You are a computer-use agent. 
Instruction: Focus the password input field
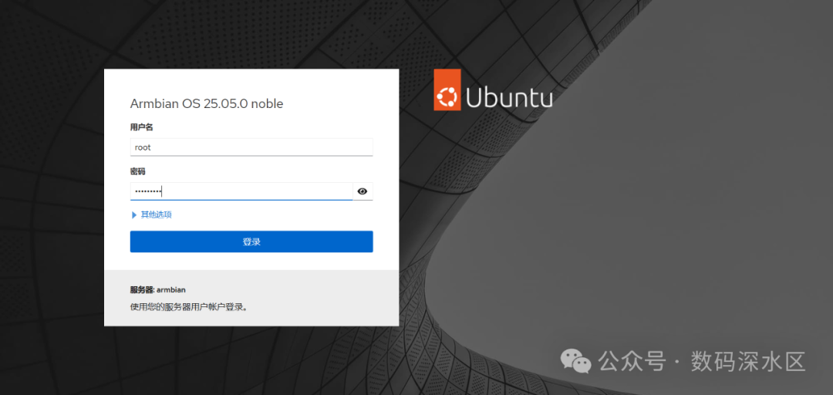pos(241,191)
